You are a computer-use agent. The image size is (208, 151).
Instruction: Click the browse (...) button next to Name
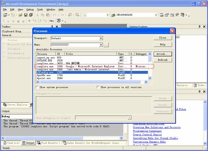click(106, 45)
